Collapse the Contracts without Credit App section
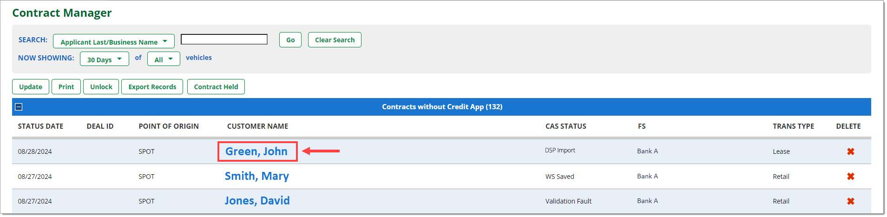 (19, 107)
